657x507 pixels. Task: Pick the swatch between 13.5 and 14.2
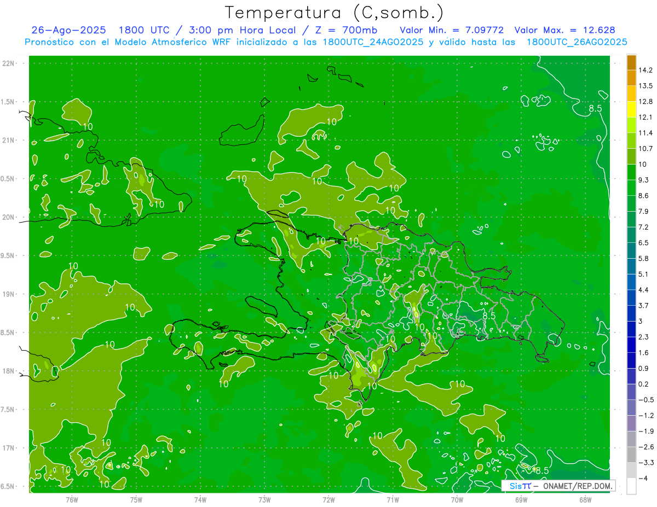point(631,78)
